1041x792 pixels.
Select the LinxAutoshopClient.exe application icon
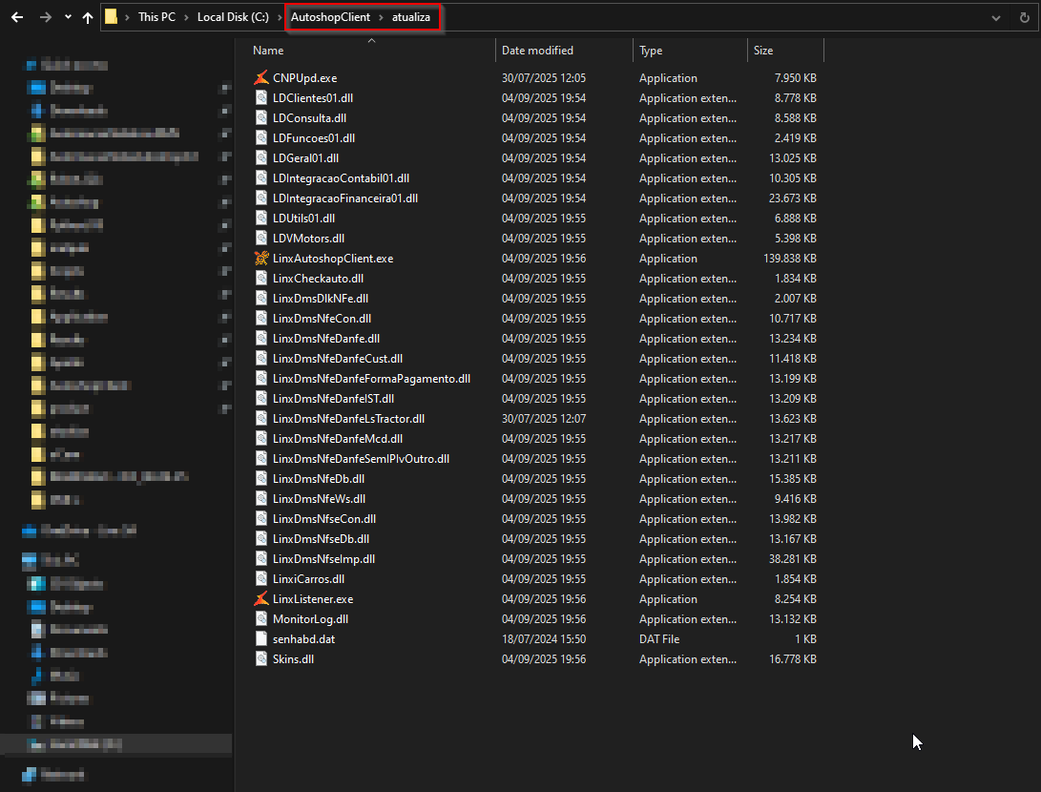point(261,259)
